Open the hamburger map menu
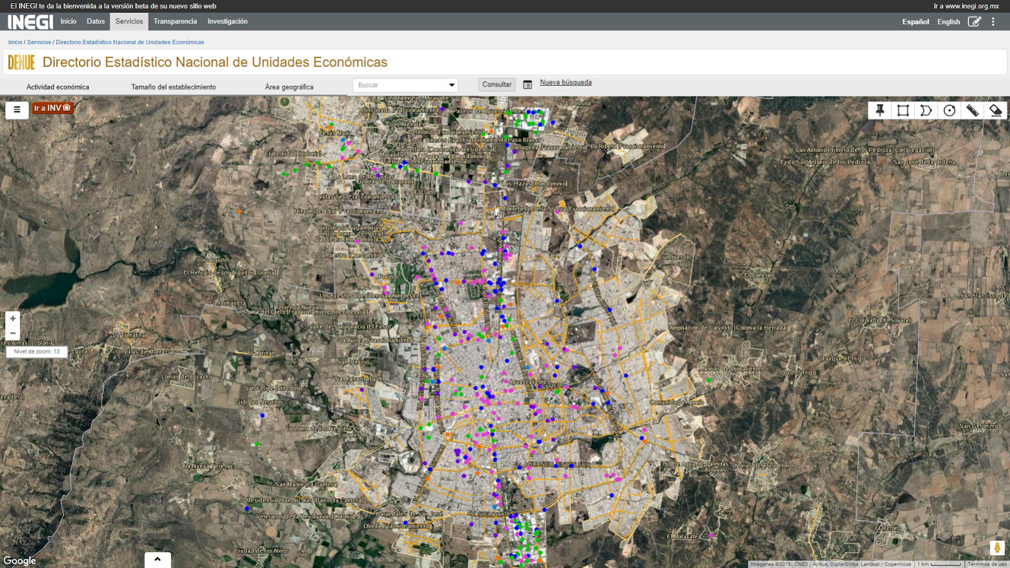This screenshot has height=568, width=1010. click(17, 109)
